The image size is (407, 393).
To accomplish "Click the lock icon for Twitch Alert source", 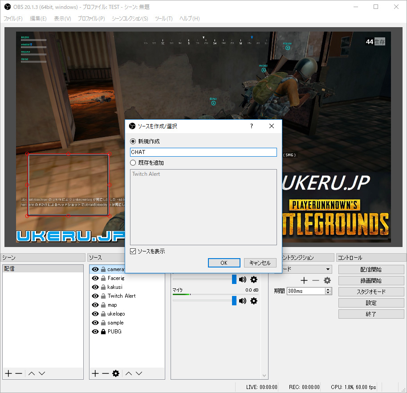I will pyautogui.click(x=103, y=296).
